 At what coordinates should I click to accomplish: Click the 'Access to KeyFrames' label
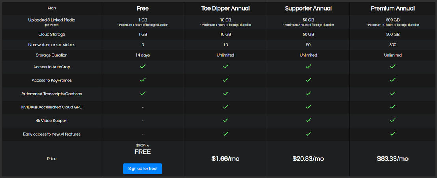tap(52, 80)
